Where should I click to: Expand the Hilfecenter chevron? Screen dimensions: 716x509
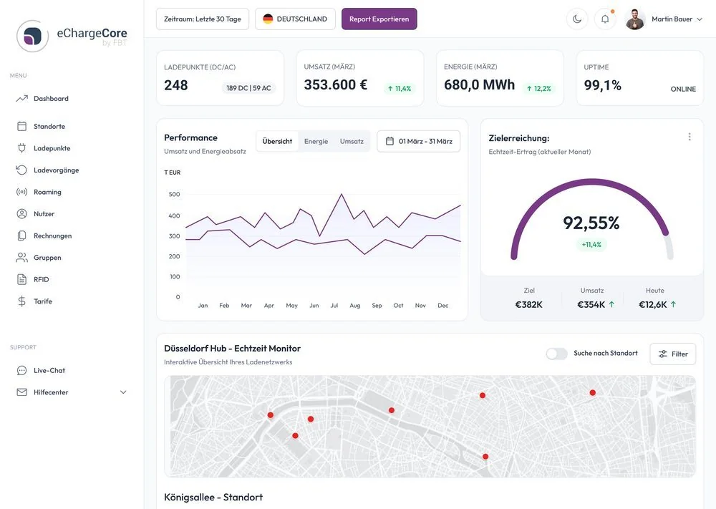(x=123, y=392)
